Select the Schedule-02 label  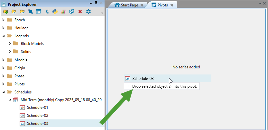[38, 116]
